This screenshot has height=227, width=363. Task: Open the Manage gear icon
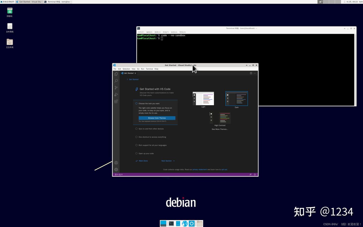coord(116,169)
